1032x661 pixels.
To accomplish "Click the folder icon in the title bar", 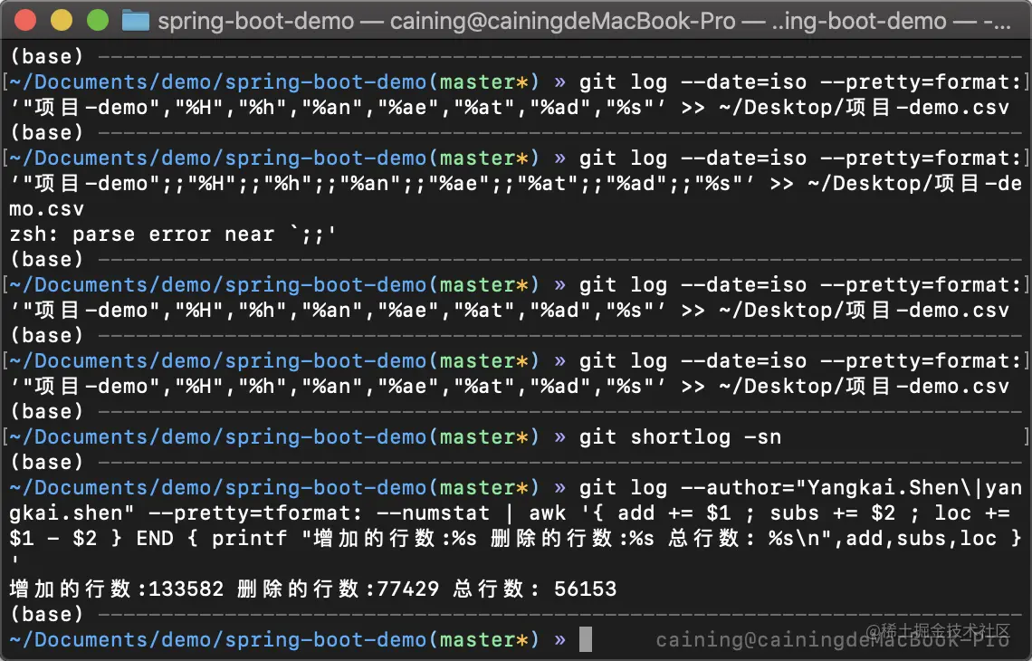I will coord(136,21).
